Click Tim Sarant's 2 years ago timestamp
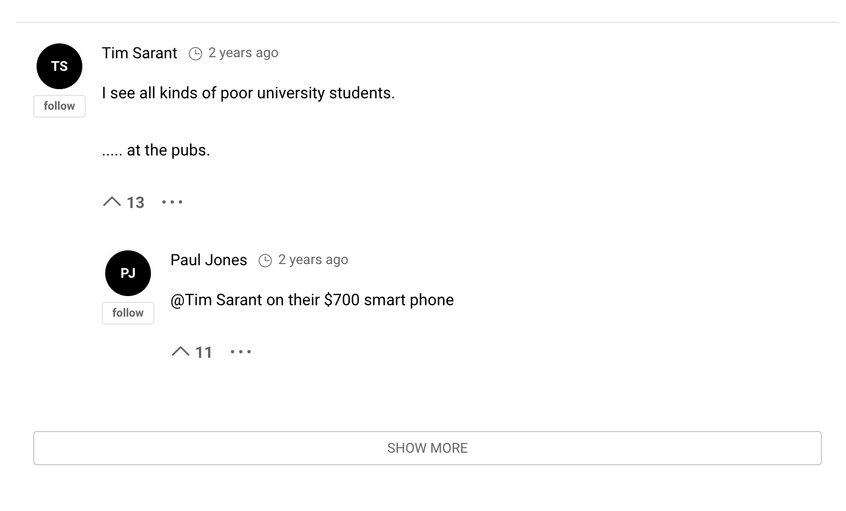 click(x=243, y=53)
